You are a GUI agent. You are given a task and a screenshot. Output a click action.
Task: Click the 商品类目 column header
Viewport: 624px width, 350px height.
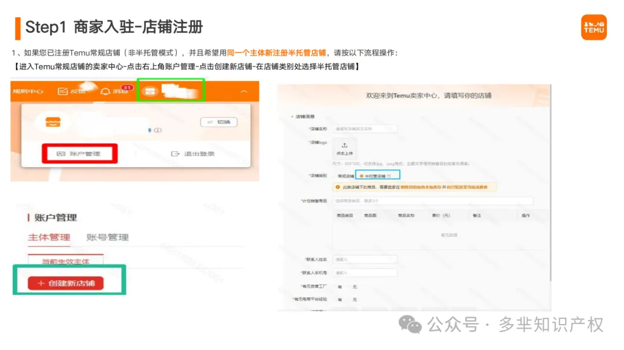[344, 215]
